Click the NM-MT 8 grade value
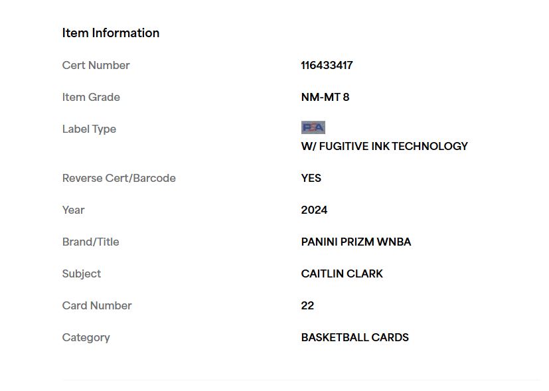The image size is (549, 391). [325, 97]
